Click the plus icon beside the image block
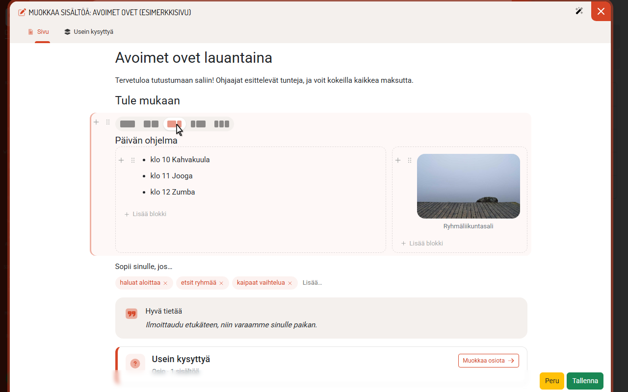 point(398,160)
